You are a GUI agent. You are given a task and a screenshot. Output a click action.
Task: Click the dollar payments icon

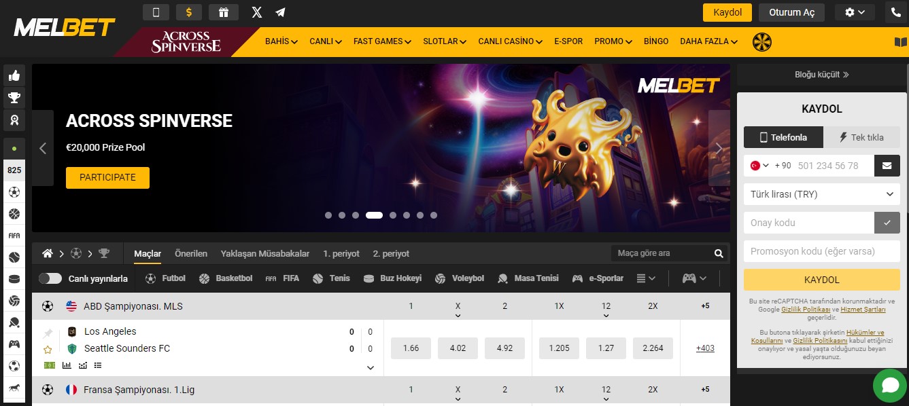pyautogui.click(x=189, y=12)
